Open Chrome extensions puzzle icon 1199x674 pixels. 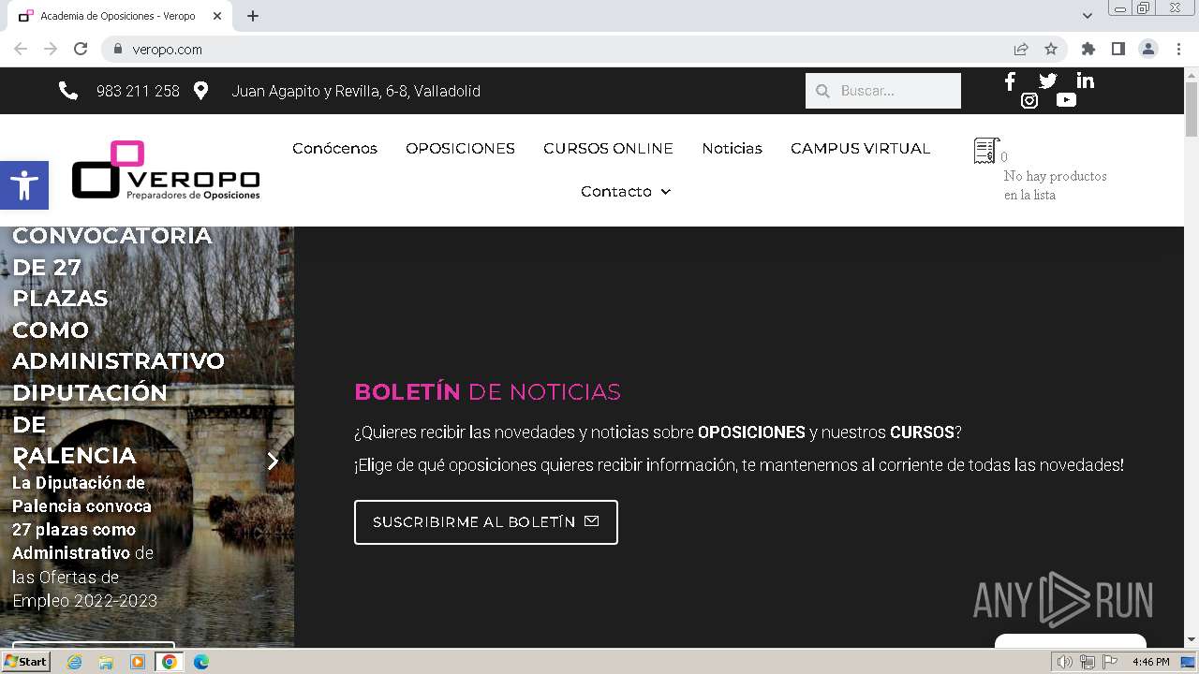point(1088,49)
